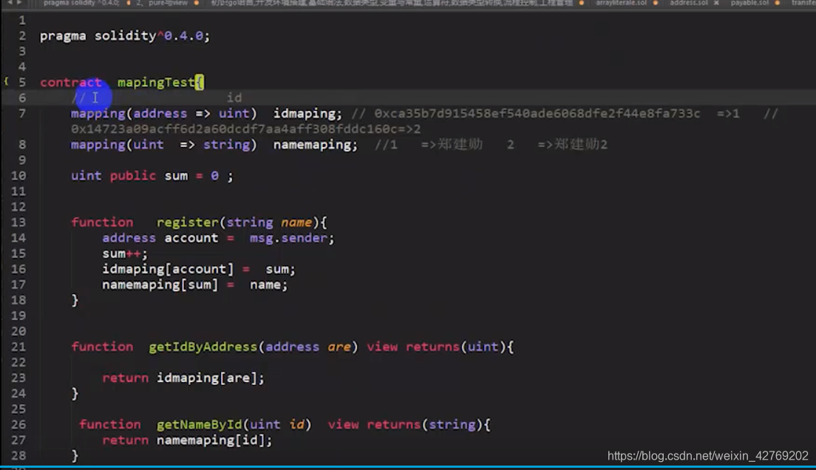This screenshot has width=816, height=470.
Task: Click function name 'getIdByAddress'
Action: tap(203, 347)
